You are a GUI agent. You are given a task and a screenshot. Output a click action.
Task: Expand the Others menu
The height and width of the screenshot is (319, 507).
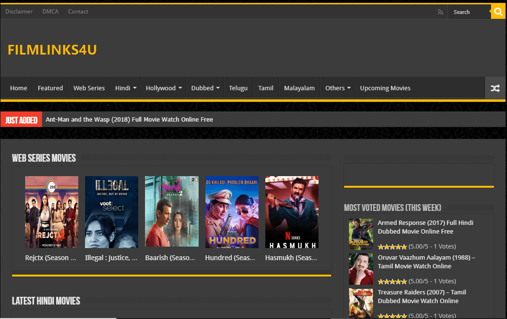coord(338,88)
